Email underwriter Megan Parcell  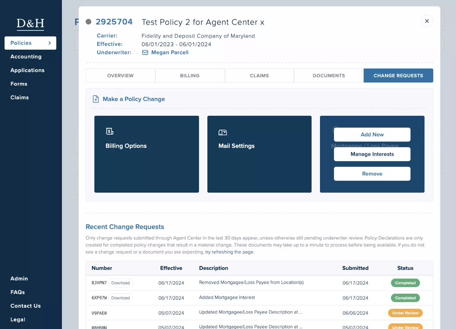(x=169, y=52)
